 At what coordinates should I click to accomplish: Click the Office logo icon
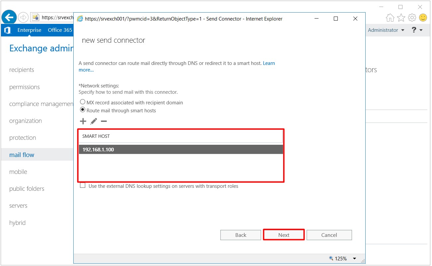tap(7, 30)
